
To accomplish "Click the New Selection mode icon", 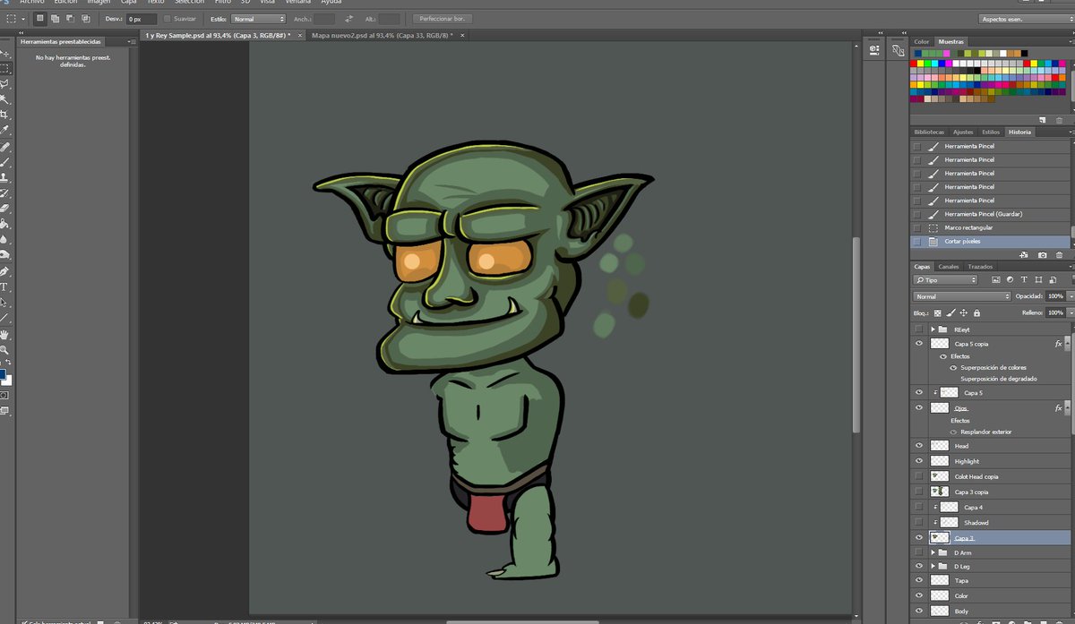I will tap(40, 18).
